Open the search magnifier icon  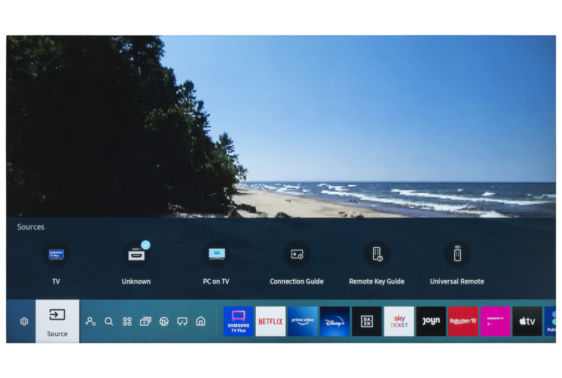pyautogui.click(x=109, y=321)
